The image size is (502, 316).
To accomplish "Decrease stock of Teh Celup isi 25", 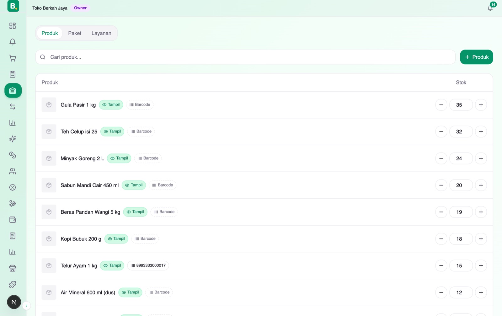I will pyautogui.click(x=441, y=131).
